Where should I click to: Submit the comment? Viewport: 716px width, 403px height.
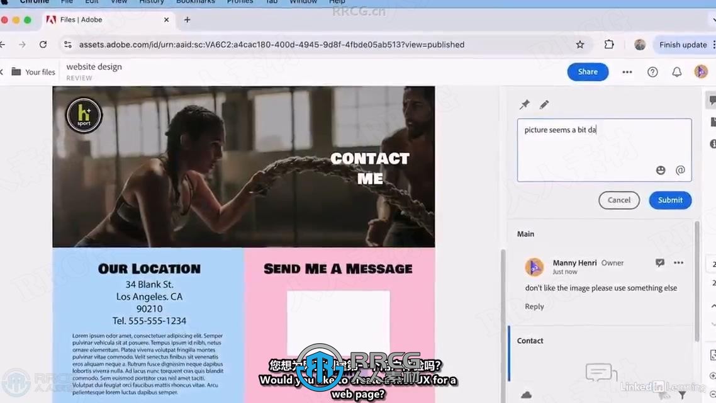click(x=670, y=200)
